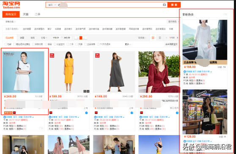The image size is (236, 154).
Task: Expand 历史价格 arrow under ¥199.00 item
Action: tap(78, 117)
